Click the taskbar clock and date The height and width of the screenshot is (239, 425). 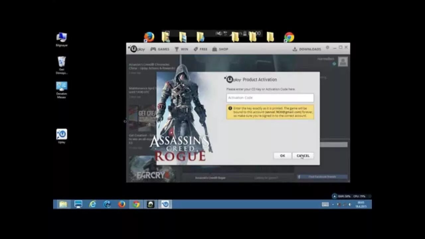point(361,204)
